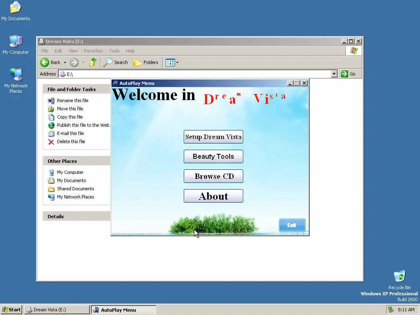Click the Move this file icon
The height and width of the screenshot is (315, 420).
51,109
